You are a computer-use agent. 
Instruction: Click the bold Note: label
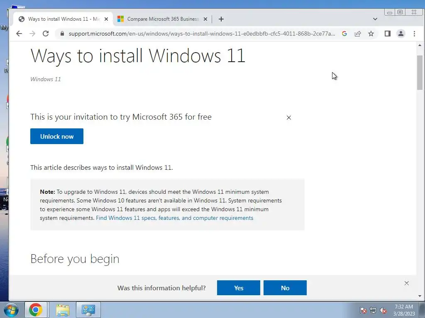47,192
